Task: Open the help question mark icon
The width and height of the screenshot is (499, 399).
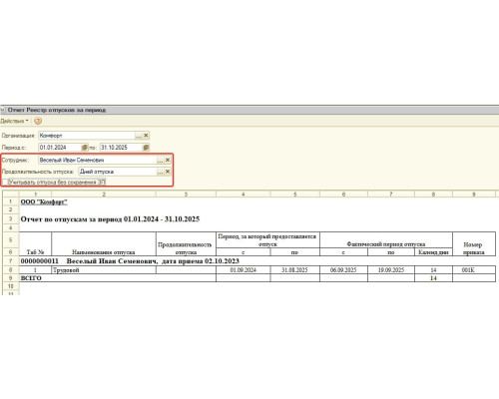Action: [x=38, y=121]
